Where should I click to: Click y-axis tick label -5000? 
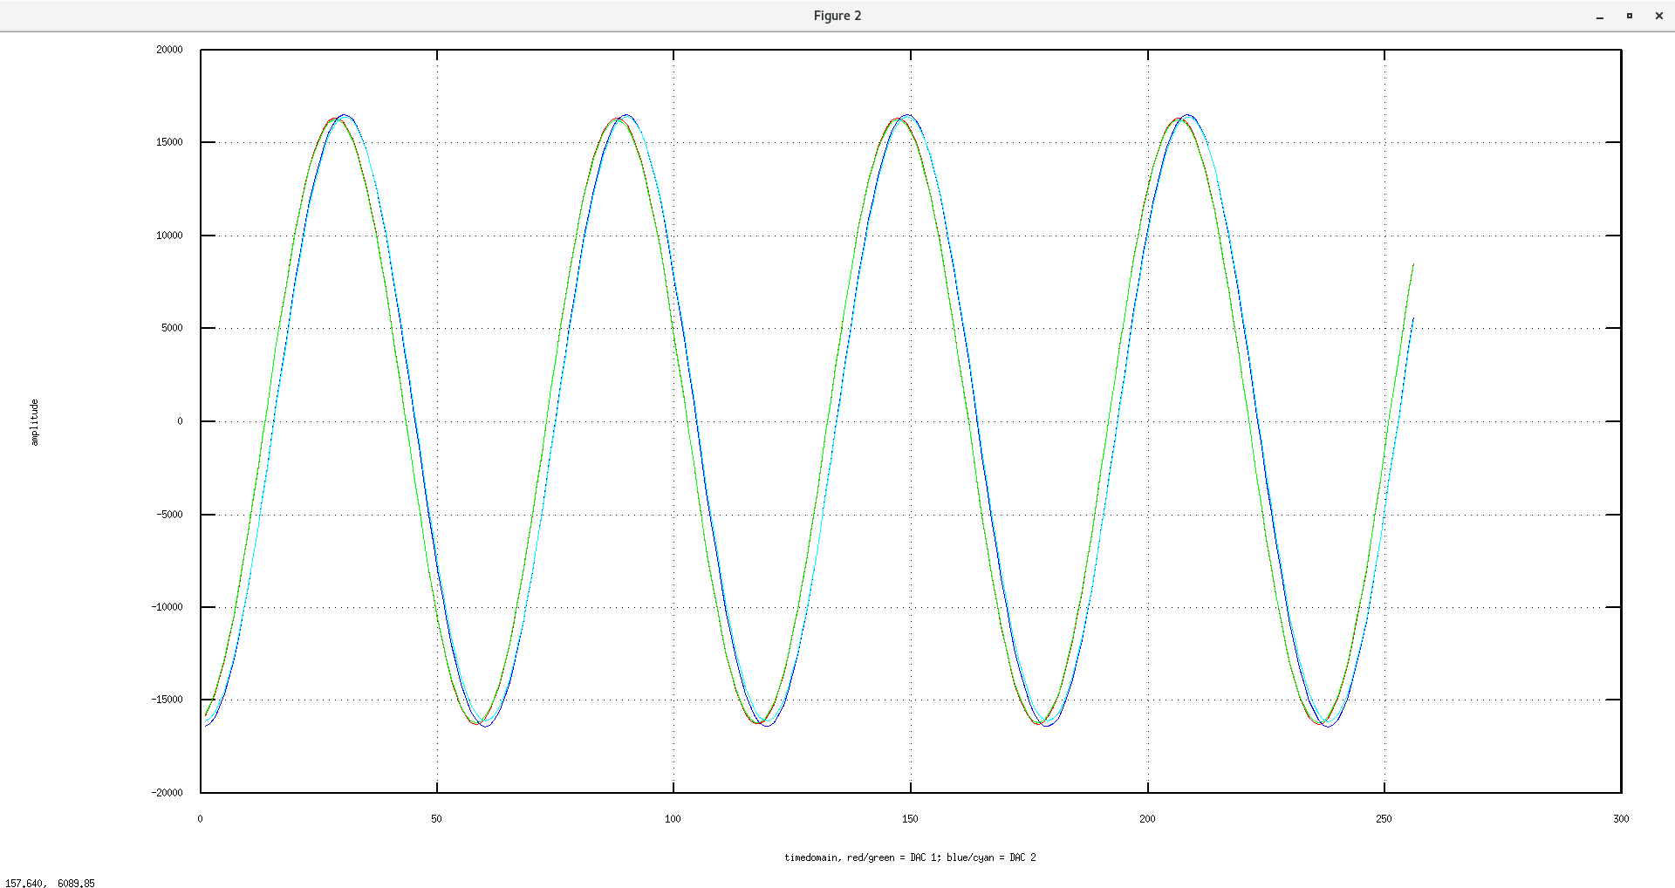(169, 515)
